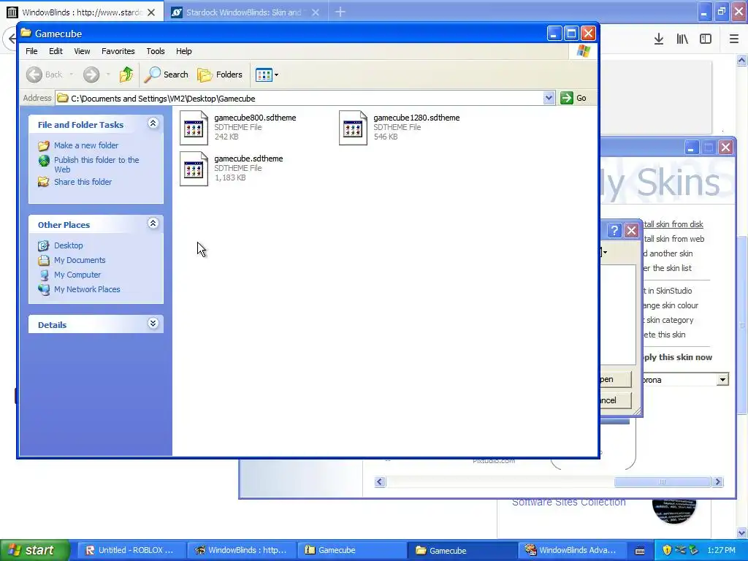Close the WindowBlinds stardock tab
Screen dimensions: 748x561
tap(151, 12)
